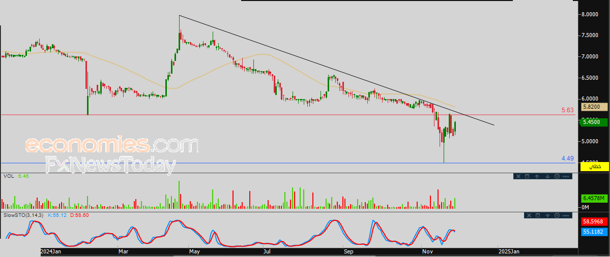The height and width of the screenshot is (257, 610).
Task: Click the Mar date axis label
Action: pos(124,251)
